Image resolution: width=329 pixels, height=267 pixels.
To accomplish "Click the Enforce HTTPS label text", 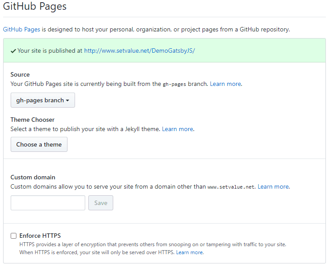I will tap(40, 236).
